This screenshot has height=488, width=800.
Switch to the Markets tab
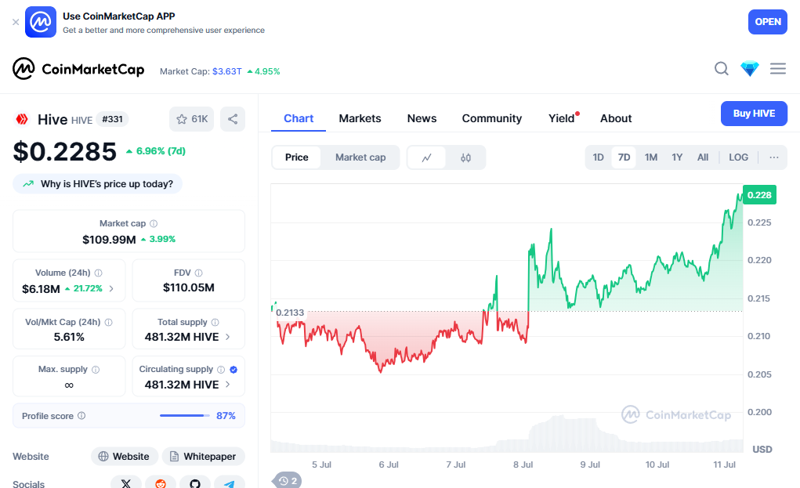pos(360,118)
